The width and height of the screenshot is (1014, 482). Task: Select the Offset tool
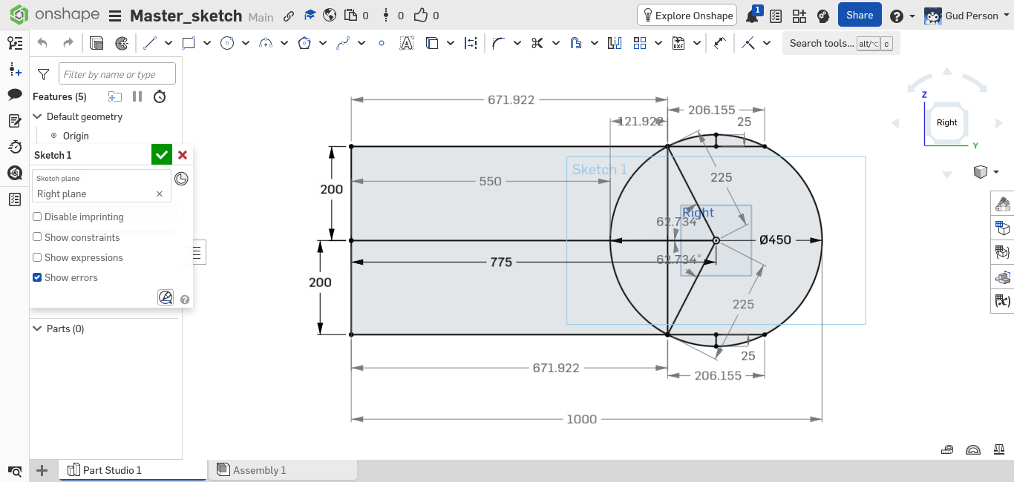coord(575,43)
